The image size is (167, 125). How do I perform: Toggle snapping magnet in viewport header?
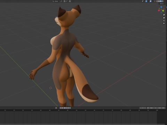pos(64,1)
